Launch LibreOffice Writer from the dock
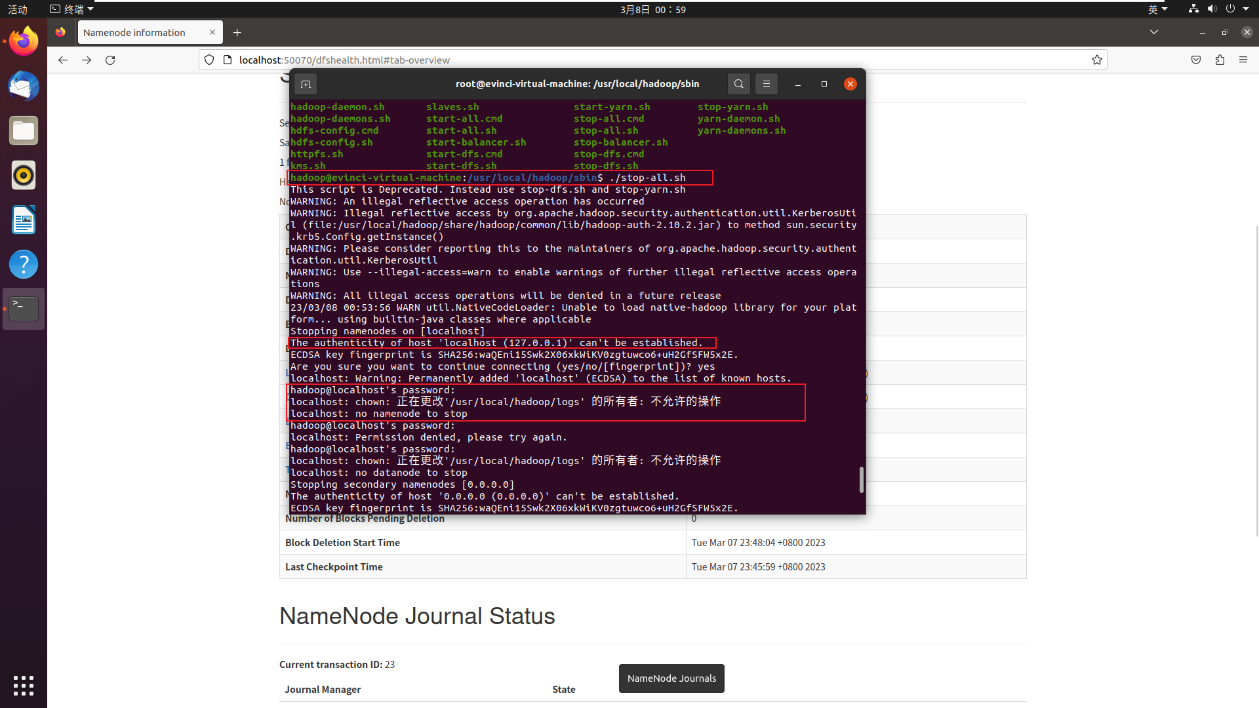The width and height of the screenshot is (1259, 708). coord(24,220)
